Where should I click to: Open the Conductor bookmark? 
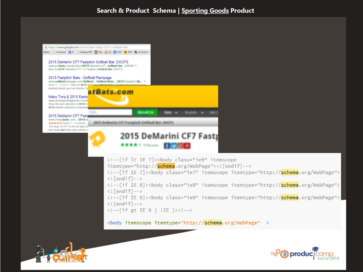pos(59,52)
